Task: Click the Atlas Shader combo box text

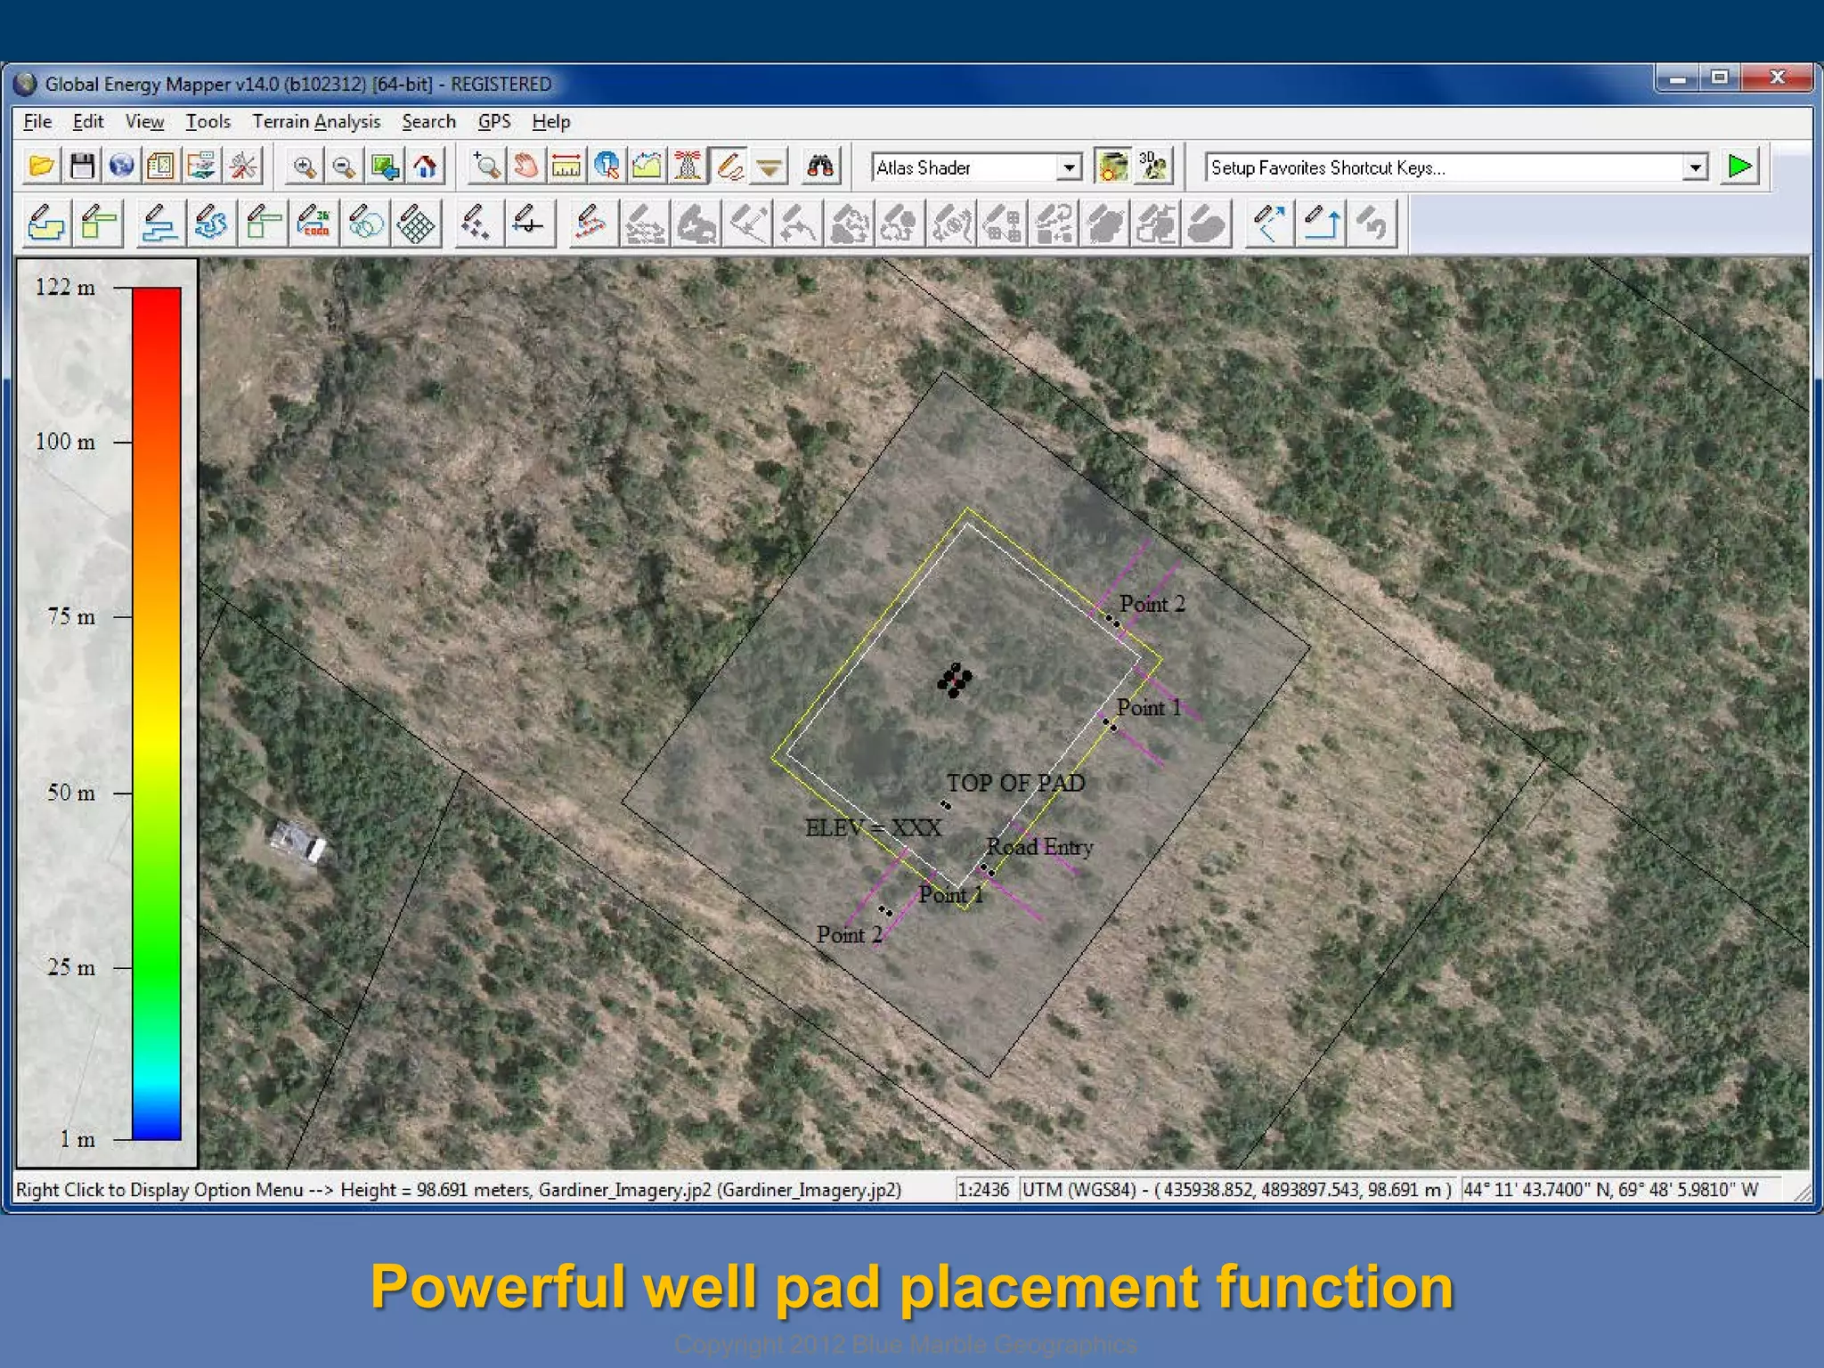Action: (924, 167)
